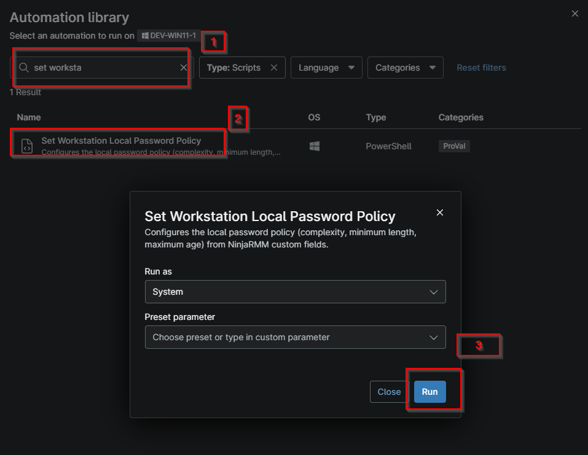The height and width of the screenshot is (455, 588).
Task: Click the Run button
Action: pyautogui.click(x=429, y=392)
